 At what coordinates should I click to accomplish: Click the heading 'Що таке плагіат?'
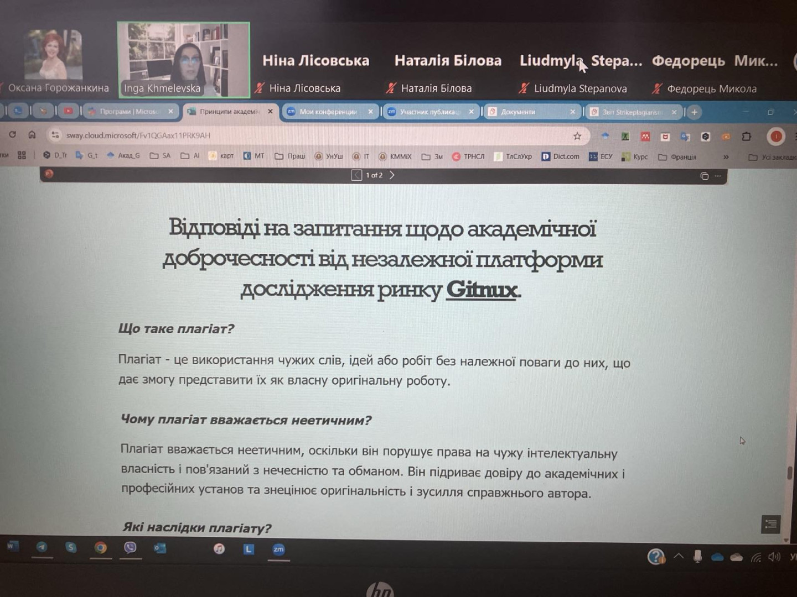(176, 329)
